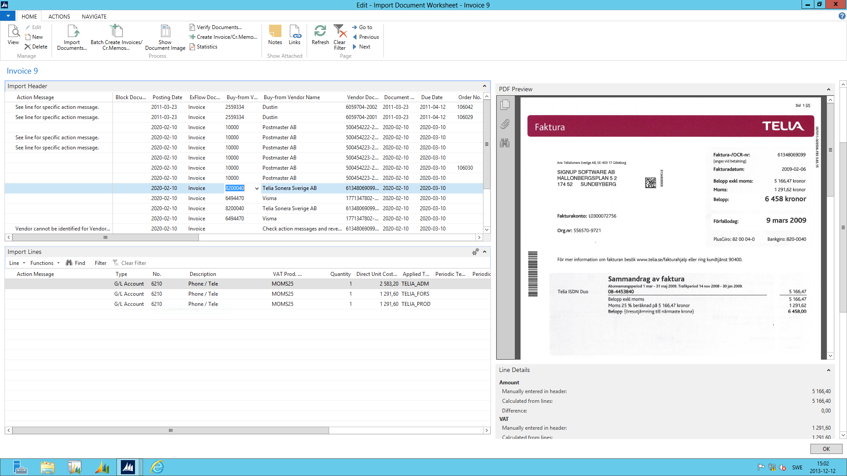847x476 pixels.
Task: Click the Find binoculars in Import Lines
Action: click(x=75, y=263)
